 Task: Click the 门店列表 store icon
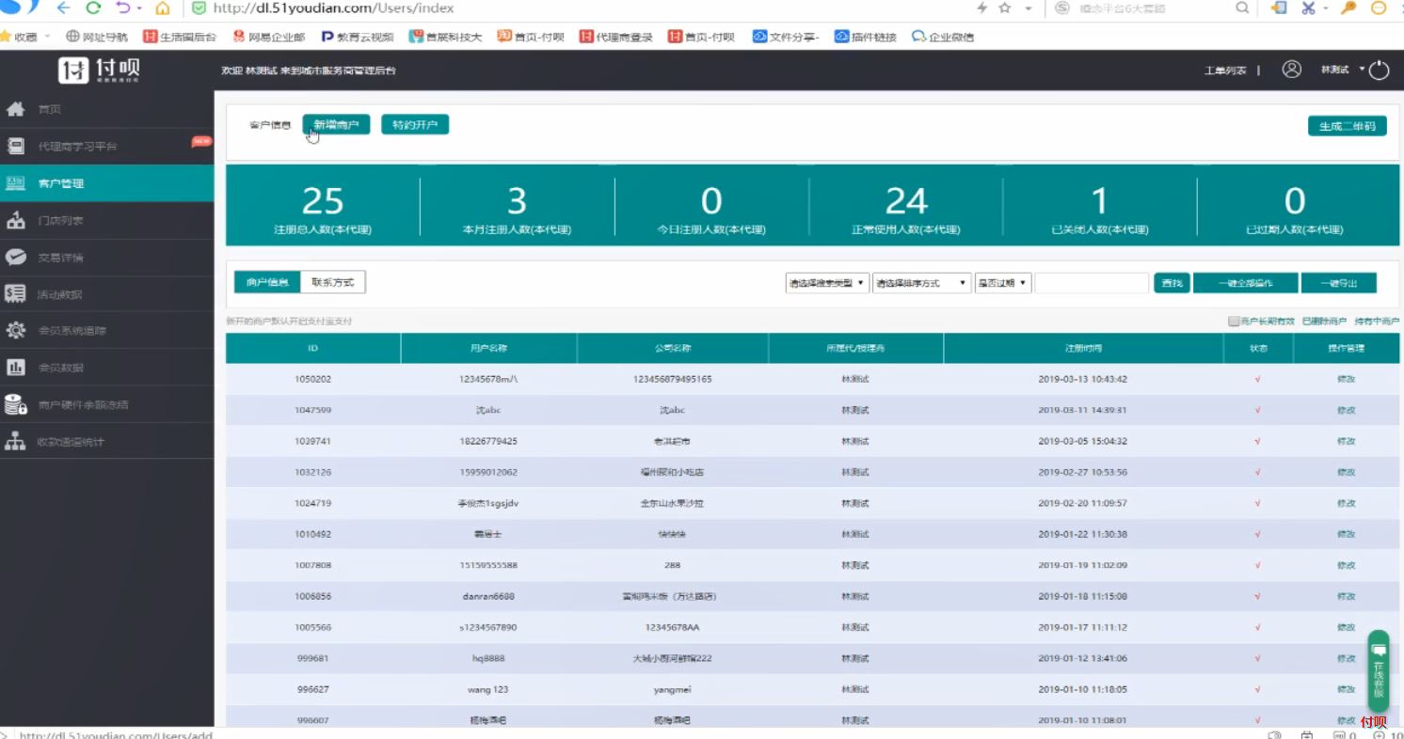(15, 220)
